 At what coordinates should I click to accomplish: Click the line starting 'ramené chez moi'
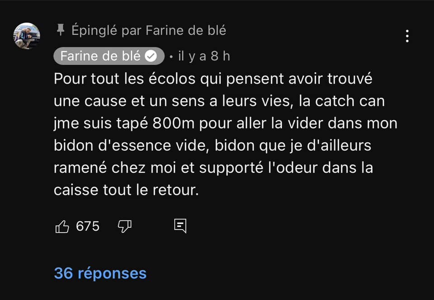[213, 168]
